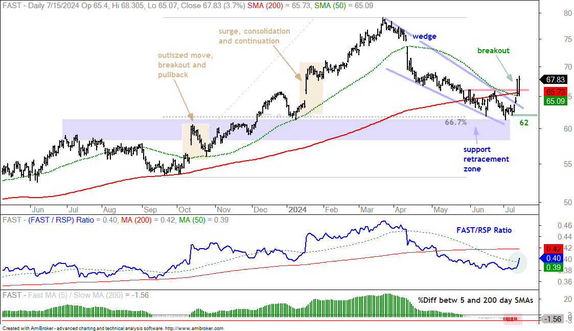The height and width of the screenshot is (331, 574).
Task: Select the red 65.73 SMA price tag
Action: coord(555,92)
